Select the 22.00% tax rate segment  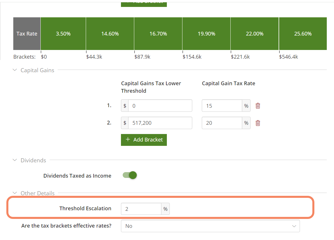click(255, 34)
